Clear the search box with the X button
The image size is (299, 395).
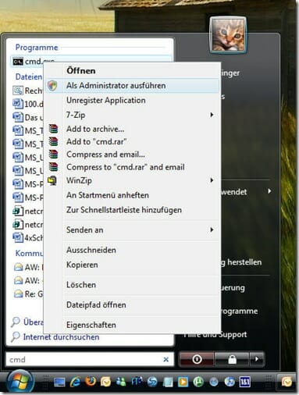point(166,359)
